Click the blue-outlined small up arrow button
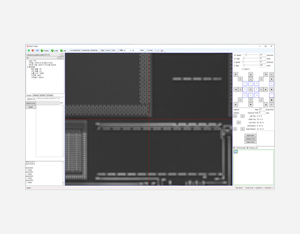 [x=251, y=83]
